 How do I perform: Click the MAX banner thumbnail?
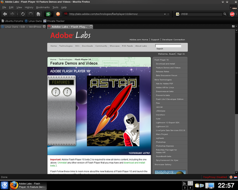tap(170, 172)
